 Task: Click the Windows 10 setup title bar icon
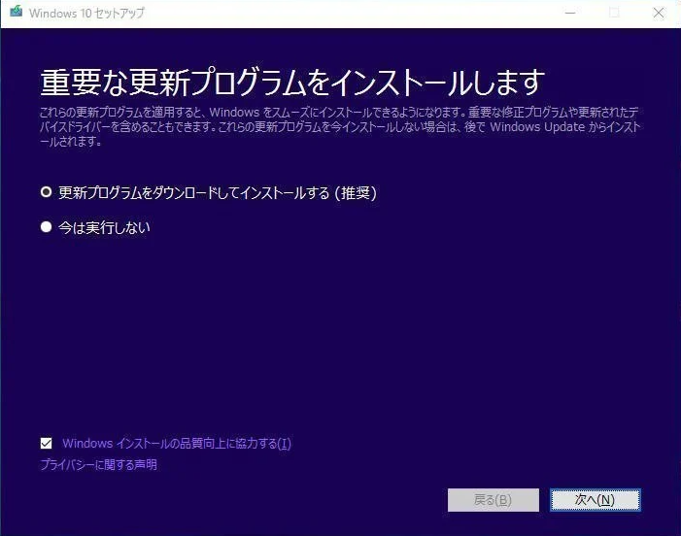click(x=17, y=13)
